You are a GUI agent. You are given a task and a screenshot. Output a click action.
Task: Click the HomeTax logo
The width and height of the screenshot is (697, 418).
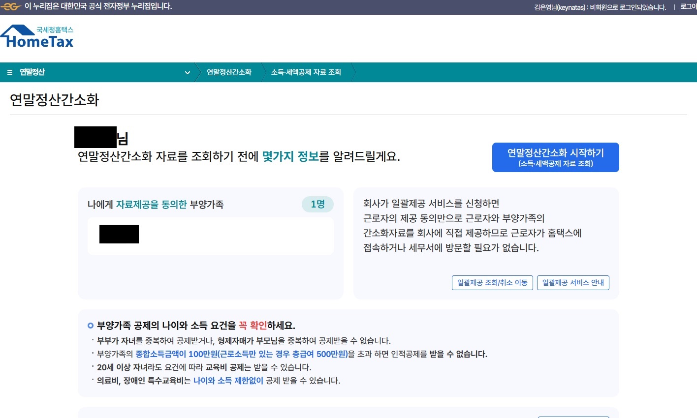37,37
